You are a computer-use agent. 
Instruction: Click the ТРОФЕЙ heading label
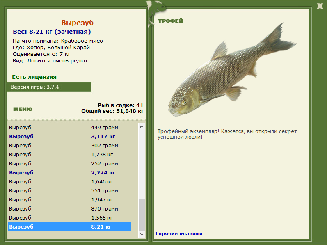tap(170, 21)
